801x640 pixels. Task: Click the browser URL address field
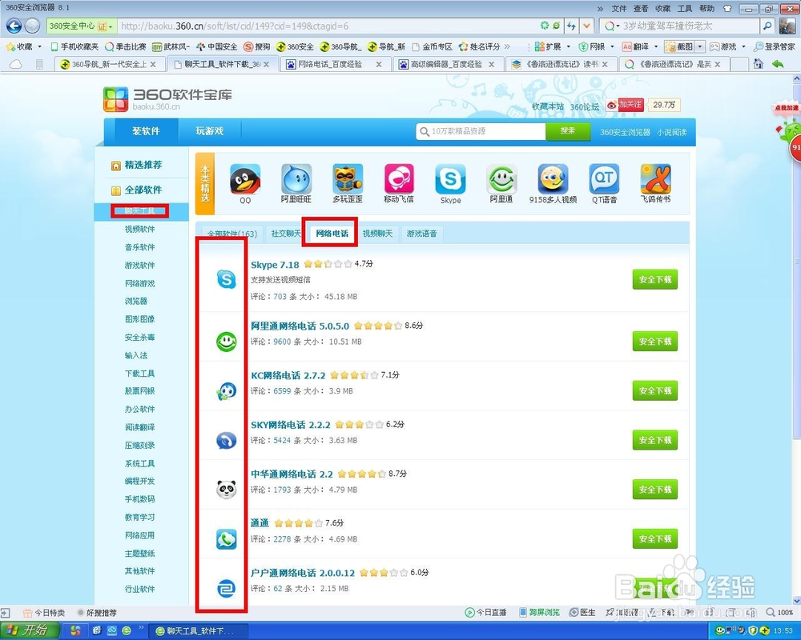(x=328, y=26)
